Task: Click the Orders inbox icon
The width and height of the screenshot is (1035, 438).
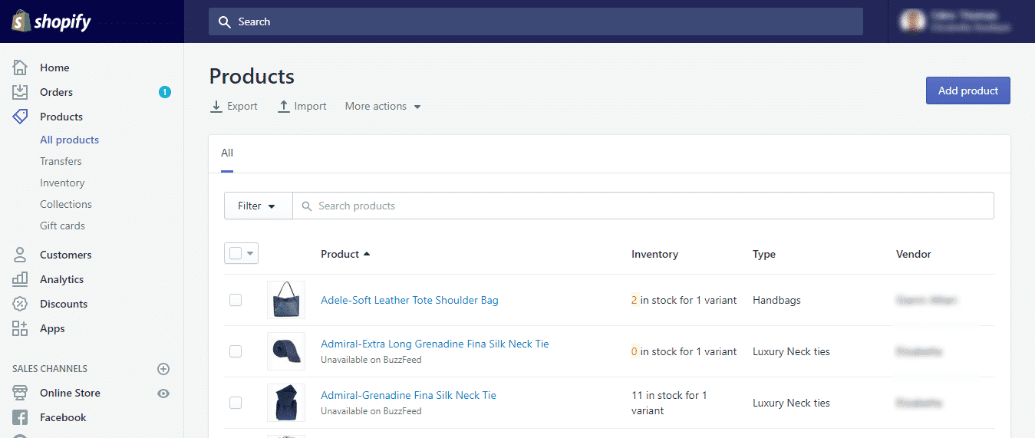Action: 20,92
